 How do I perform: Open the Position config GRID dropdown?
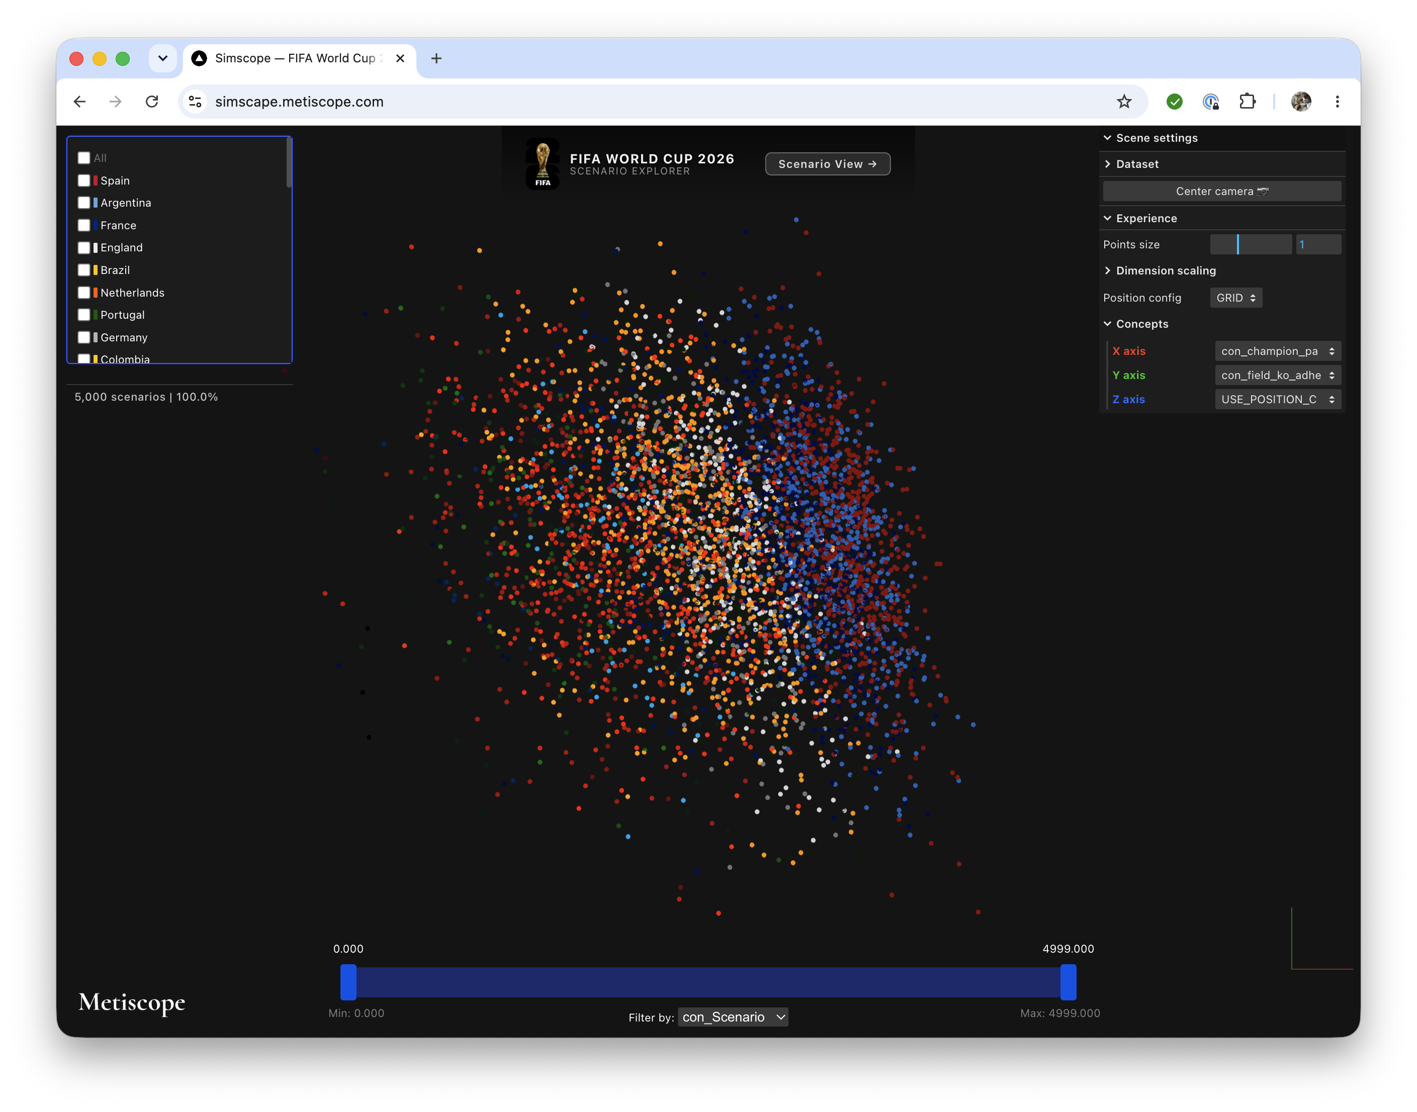(x=1235, y=298)
